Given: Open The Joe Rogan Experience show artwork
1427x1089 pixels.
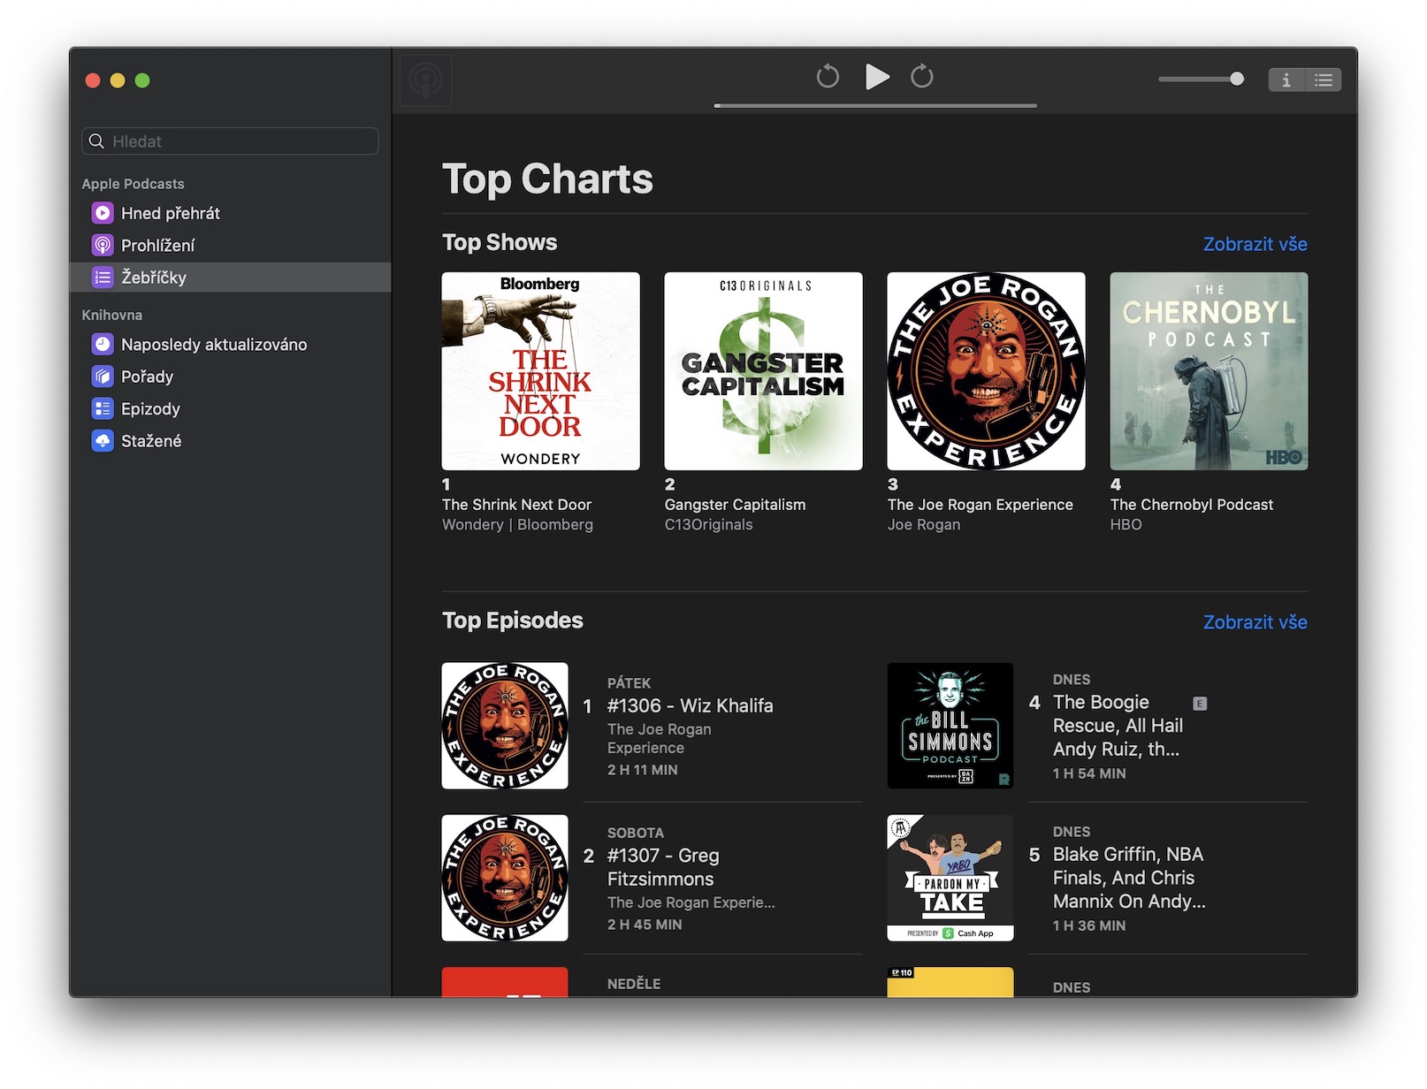Looking at the screenshot, I should [x=987, y=371].
